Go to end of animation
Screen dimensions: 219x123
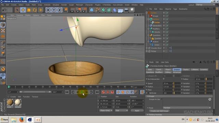click(97, 92)
